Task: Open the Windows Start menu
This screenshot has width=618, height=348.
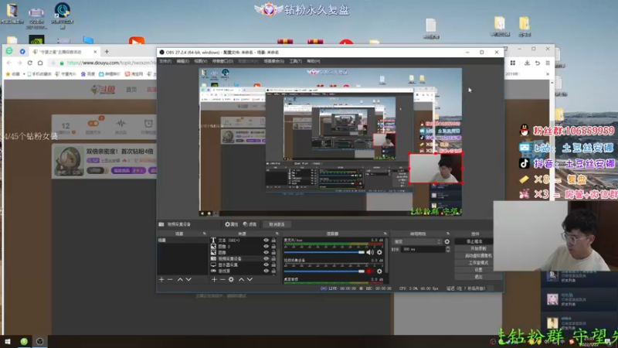Action: coord(8,342)
